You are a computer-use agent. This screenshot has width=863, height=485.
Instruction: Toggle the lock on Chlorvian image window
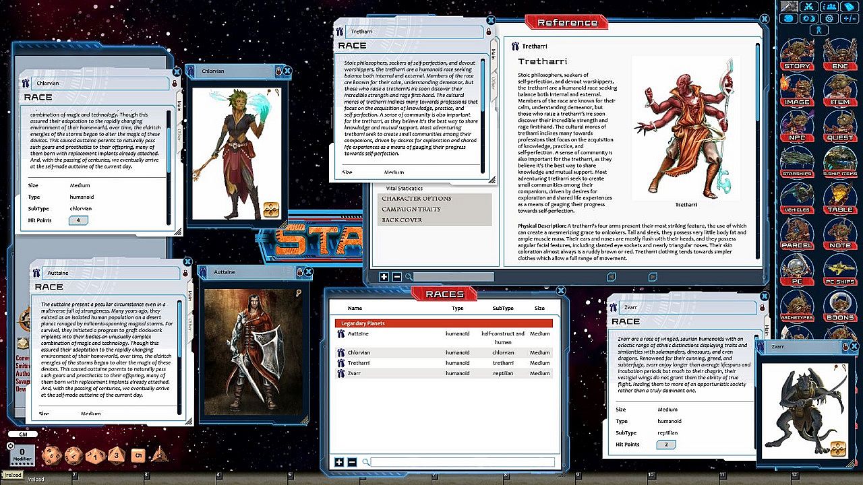pyautogui.click(x=277, y=71)
